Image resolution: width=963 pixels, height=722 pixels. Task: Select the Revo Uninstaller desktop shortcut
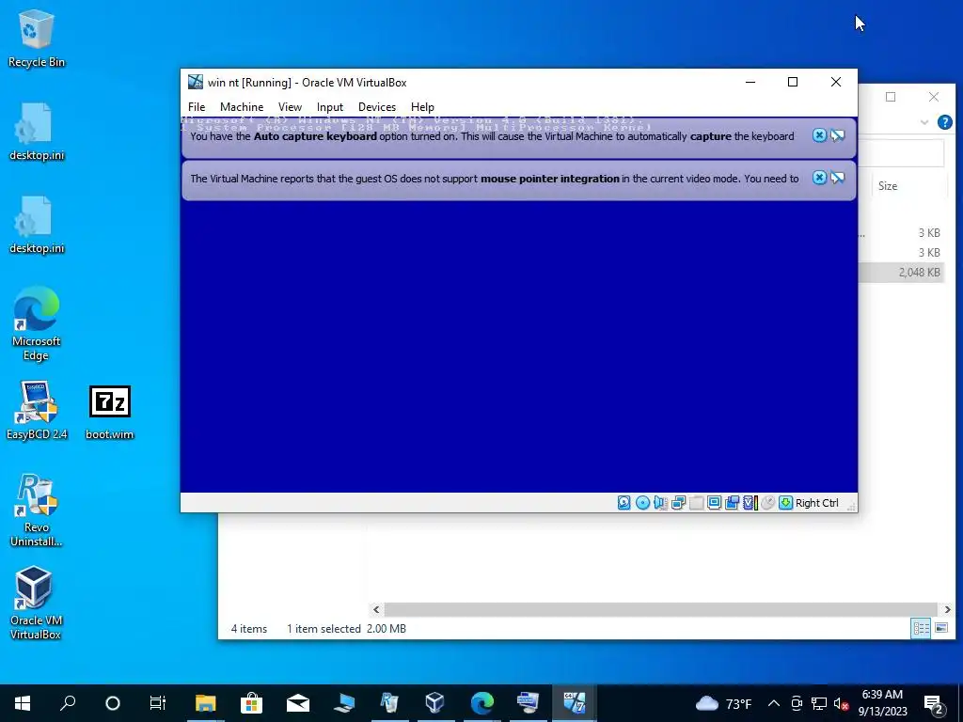(x=37, y=510)
